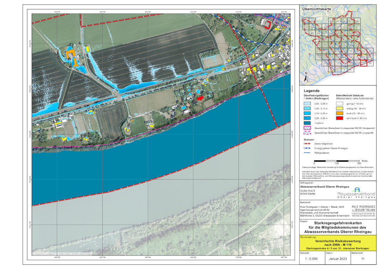Pick the > 0,50 m dark blue swatch
Viewport: 381px width, 269px height.
coord(308,123)
